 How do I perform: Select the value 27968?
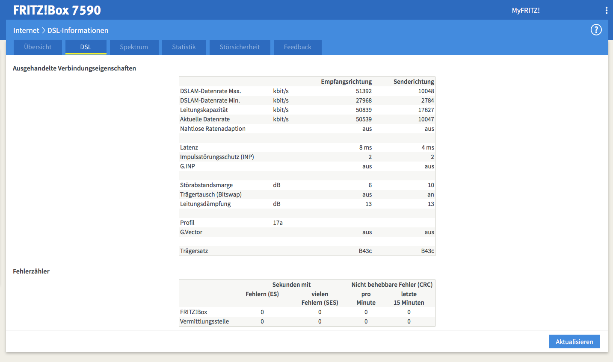tap(364, 100)
